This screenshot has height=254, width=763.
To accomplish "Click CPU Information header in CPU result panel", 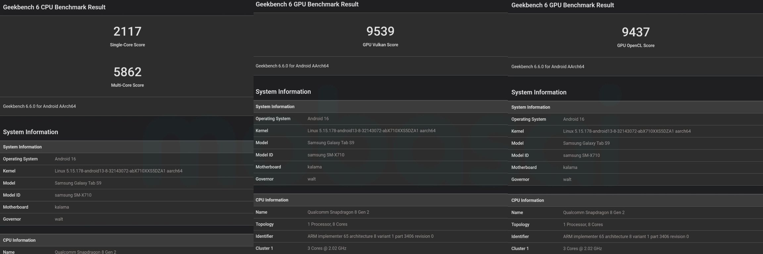I will (x=19, y=240).
